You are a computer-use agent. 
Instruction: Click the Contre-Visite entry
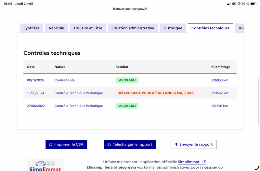point(64,80)
